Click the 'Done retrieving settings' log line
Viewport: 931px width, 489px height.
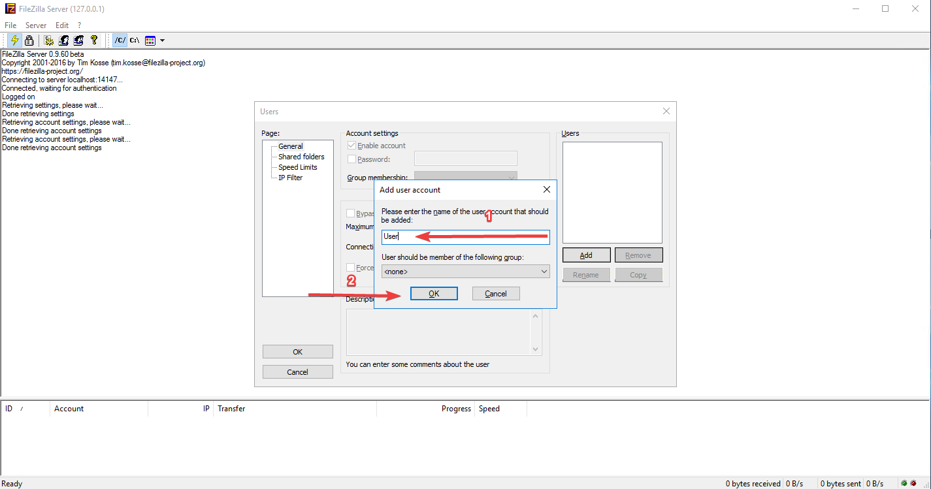pos(38,114)
